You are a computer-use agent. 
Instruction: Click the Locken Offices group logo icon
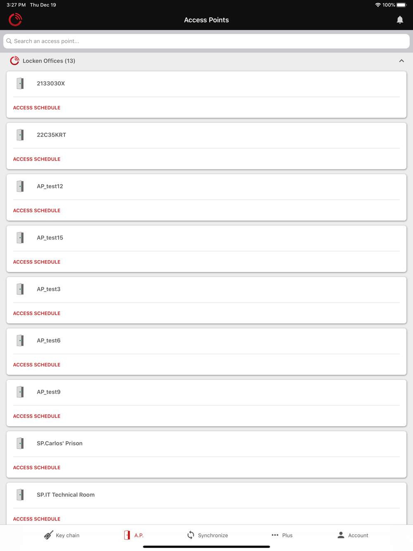point(14,61)
